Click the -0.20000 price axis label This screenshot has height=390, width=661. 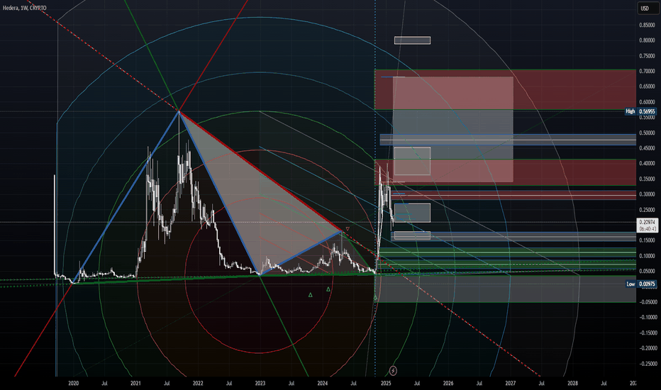click(647, 348)
